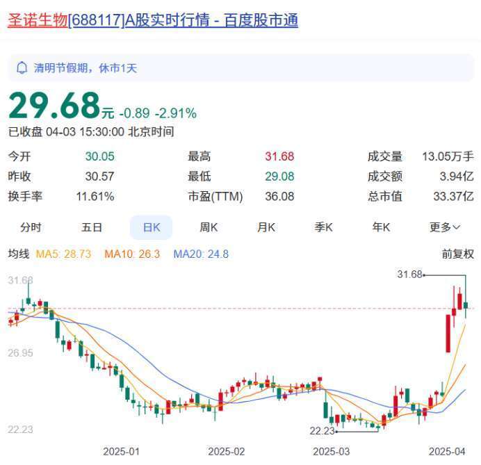Click the MA5: 28.73 indicator label
Viewport: 481px width, 465px height.
tap(63, 254)
